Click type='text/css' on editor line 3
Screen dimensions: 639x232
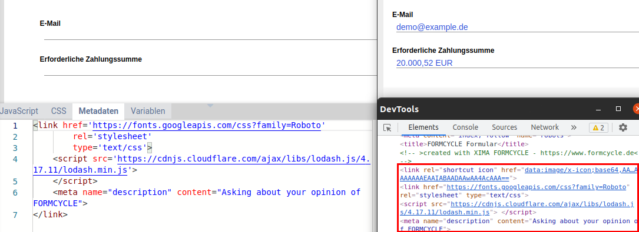(x=110, y=147)
